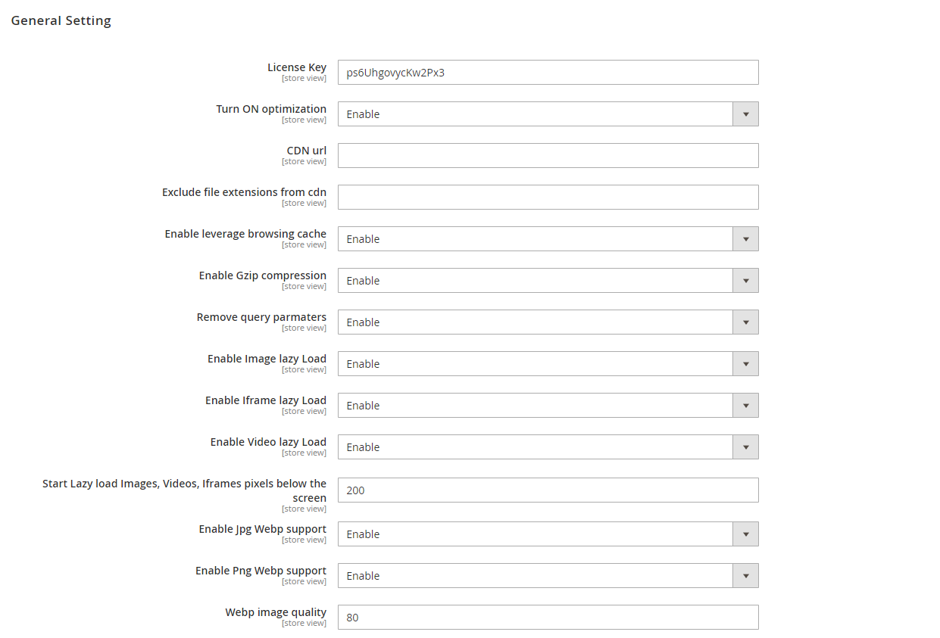Open the Enable Image lazy Load dropdown

pos(535,364)
